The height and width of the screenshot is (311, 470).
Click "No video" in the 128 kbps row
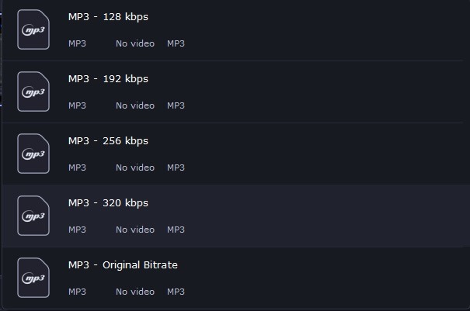pos(135,43)
